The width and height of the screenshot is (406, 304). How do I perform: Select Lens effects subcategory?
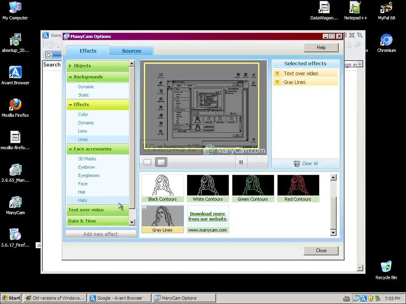[x=82, y=131]
